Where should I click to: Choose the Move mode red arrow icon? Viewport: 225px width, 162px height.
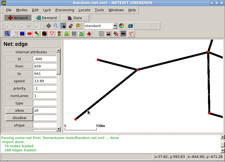(x=30, y=34)
